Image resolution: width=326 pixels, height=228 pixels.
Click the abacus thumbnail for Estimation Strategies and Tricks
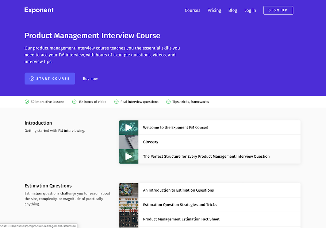[x=129, y=205]
